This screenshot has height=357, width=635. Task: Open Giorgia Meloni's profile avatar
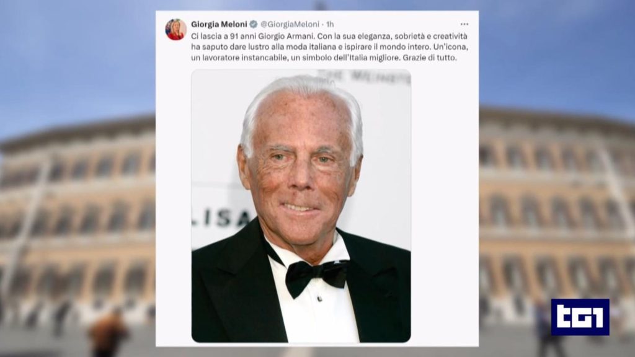(x=175, y=30)
